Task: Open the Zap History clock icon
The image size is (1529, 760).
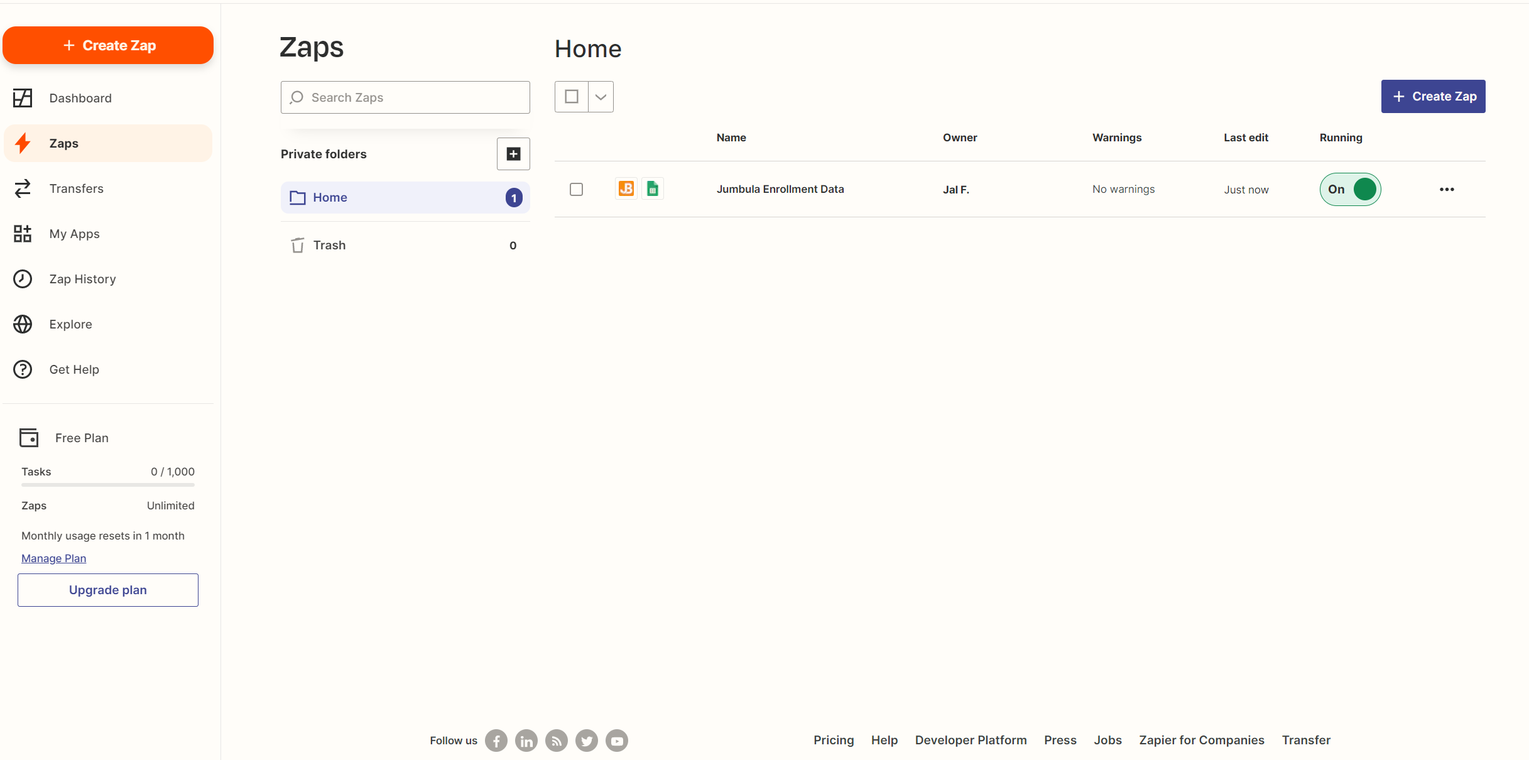Action: 23,279
